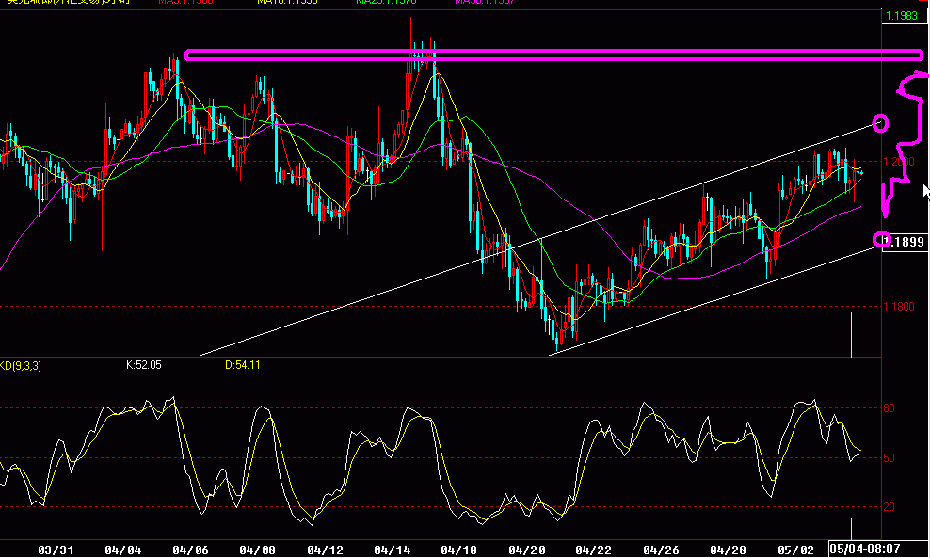Click the yellow vertical cursor line in price pane
This screenshot has height=558, width=930.
852,335
